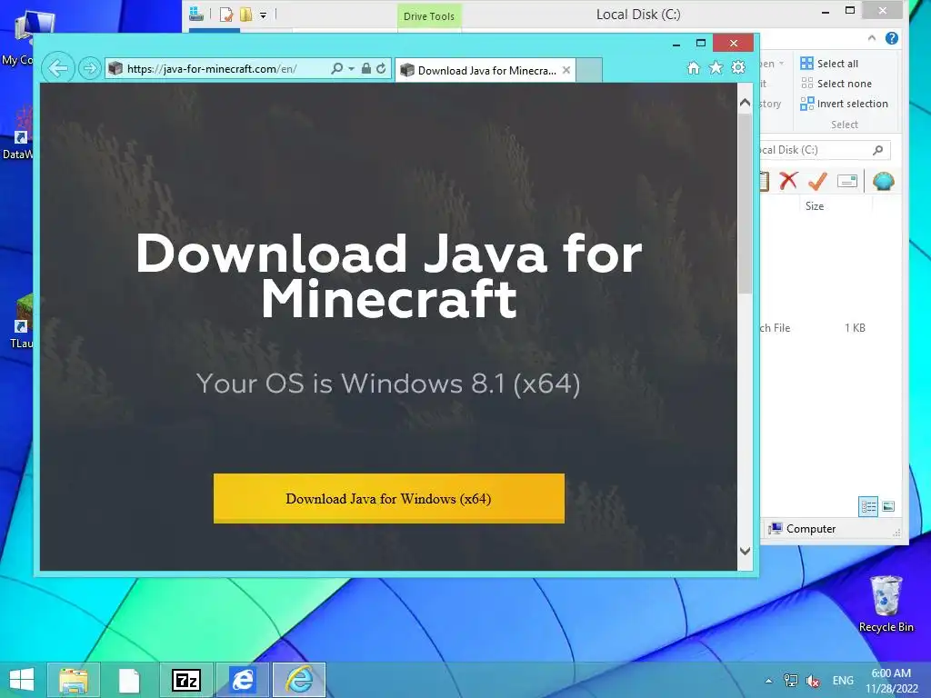The height and width of the screenshot is (698, 931).
Task: Click the search magnifier in address bar
Action: (x=336, y=68)
